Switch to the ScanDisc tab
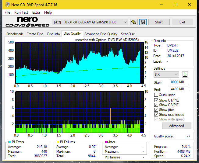Image resolution: width=199 pixels, height=163 pixels. 128,34
